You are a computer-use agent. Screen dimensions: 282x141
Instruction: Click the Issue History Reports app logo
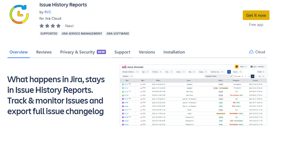19,14
